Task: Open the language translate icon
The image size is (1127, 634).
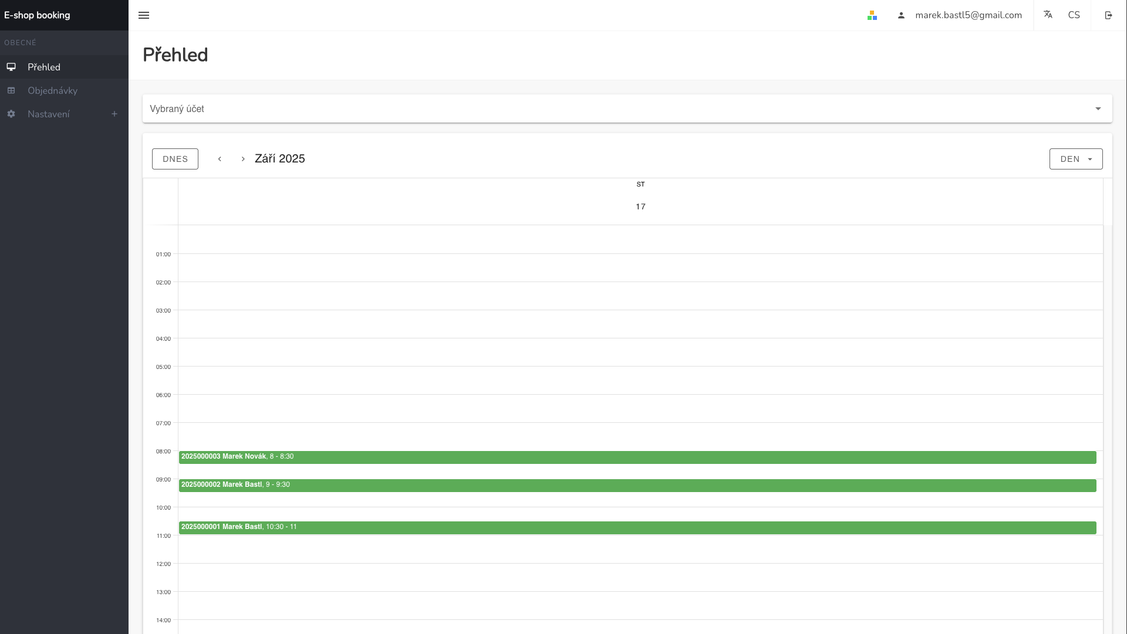Action: [1048, 15]
